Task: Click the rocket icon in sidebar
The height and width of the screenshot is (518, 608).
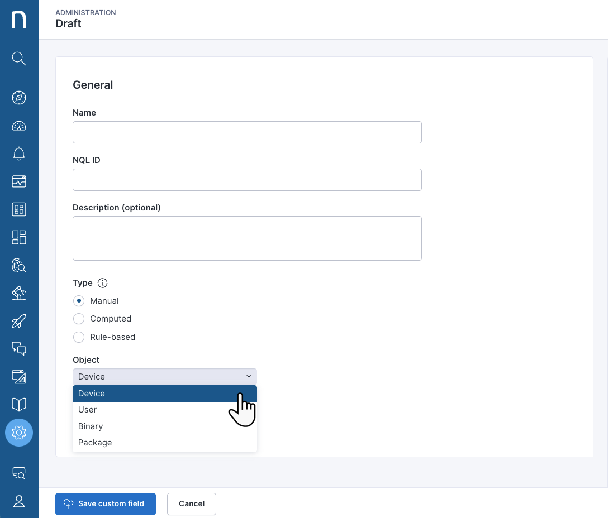Action: point(19,321)
